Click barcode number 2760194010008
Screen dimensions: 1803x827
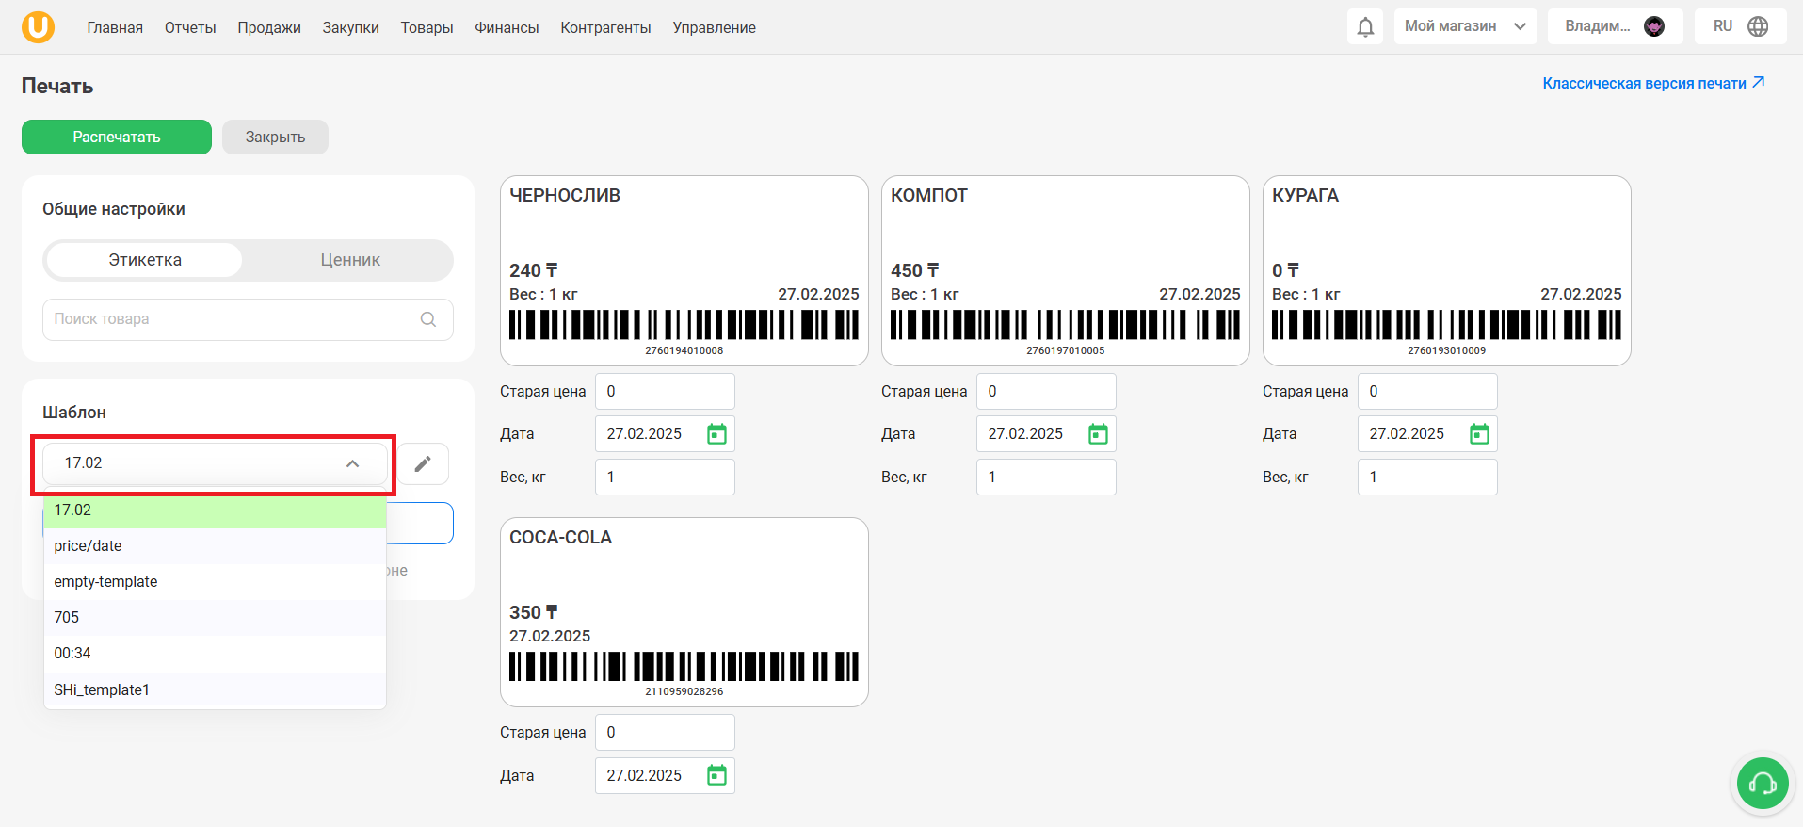684,350
